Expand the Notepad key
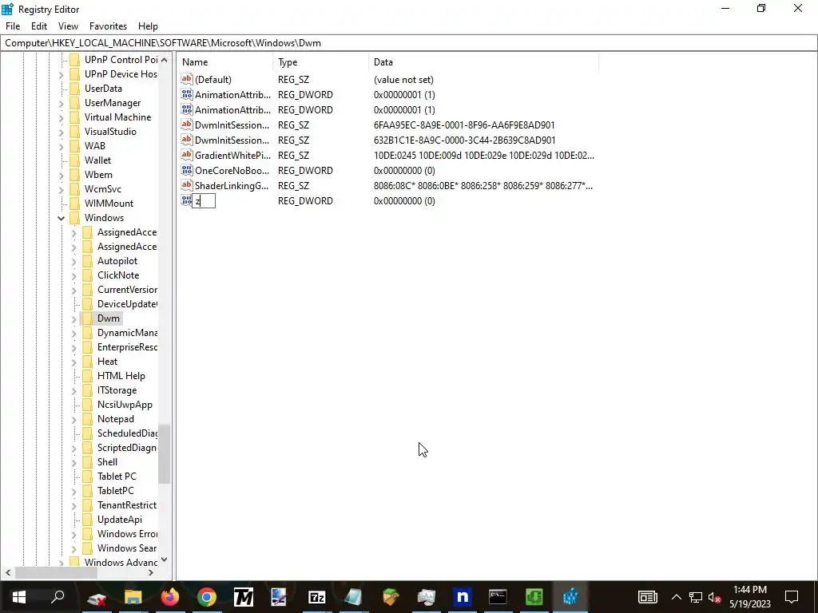This screenshot has height=613, width=818. [x=73, y=419]
